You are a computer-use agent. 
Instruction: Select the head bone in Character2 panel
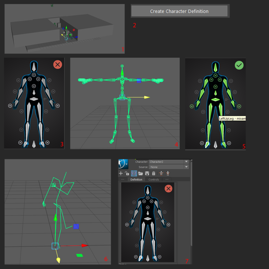point(148,191)
